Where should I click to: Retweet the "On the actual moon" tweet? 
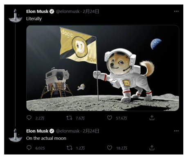[x=70, y=148]
